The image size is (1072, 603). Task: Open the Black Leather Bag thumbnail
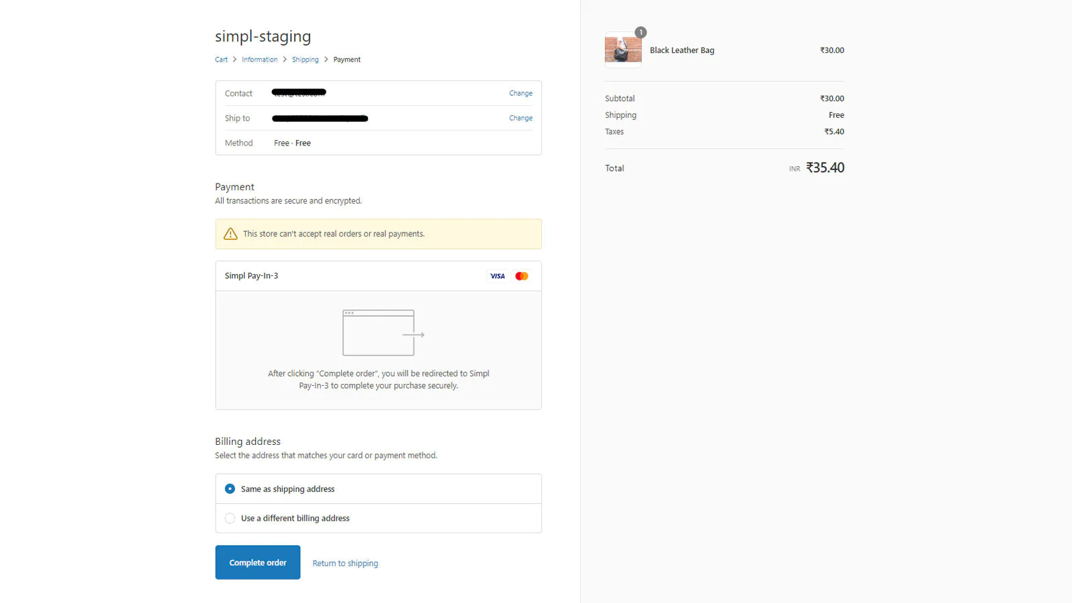tap(623, 50)
